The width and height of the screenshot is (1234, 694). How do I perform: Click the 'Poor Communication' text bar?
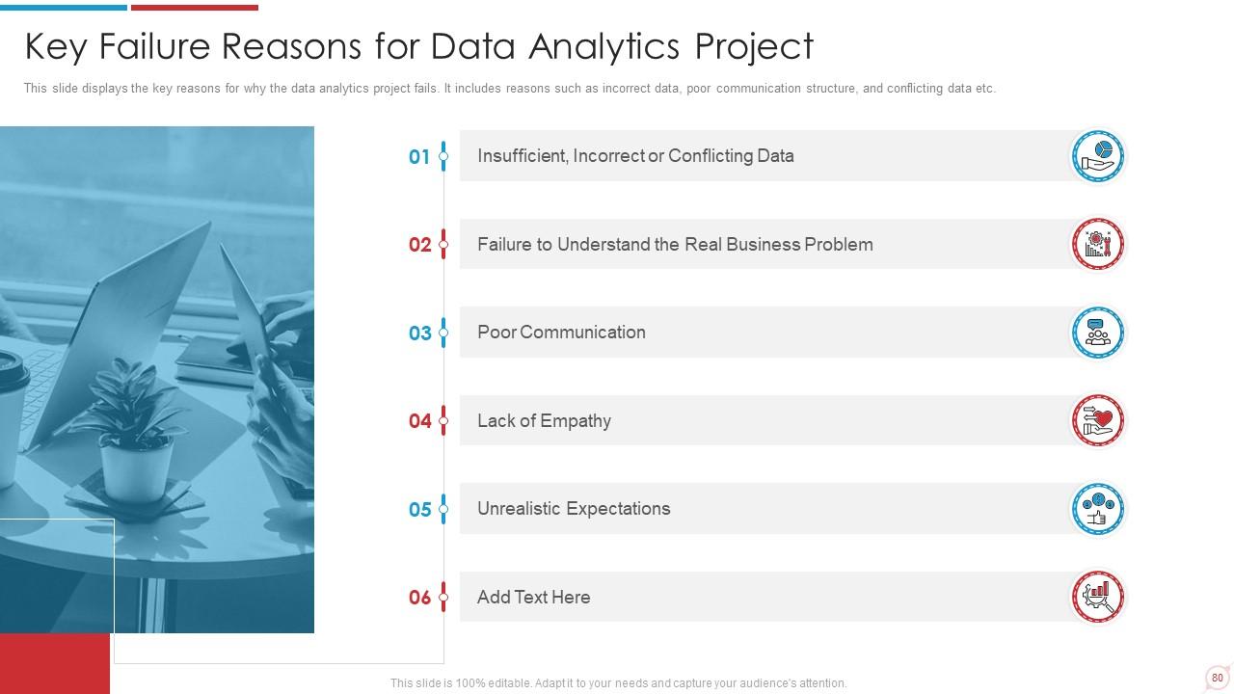tap(561, 333)
